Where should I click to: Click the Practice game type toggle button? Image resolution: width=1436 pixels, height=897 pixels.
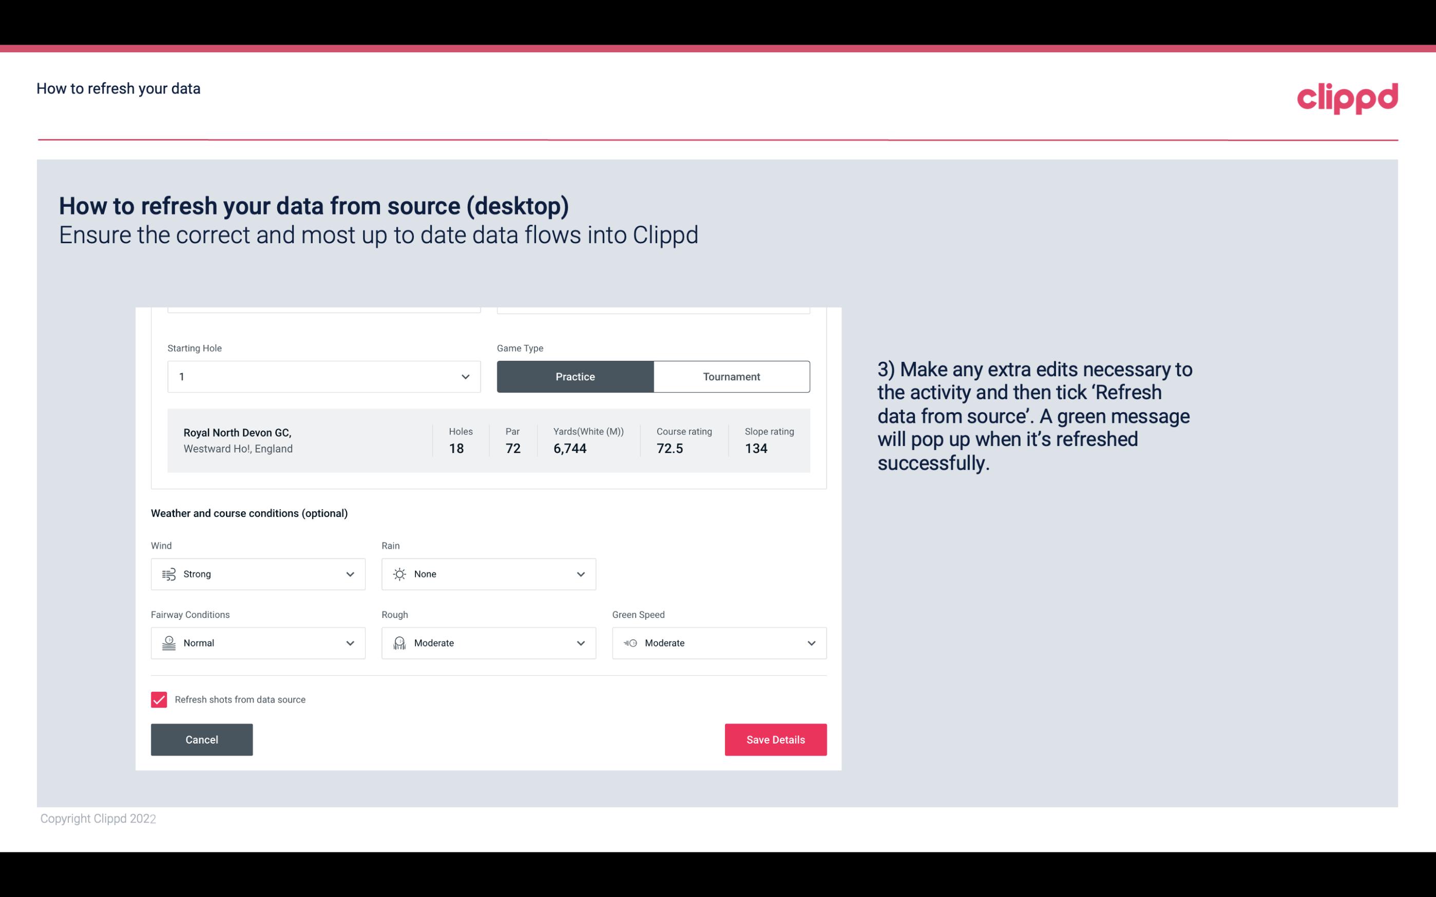[x=575, y=376]
